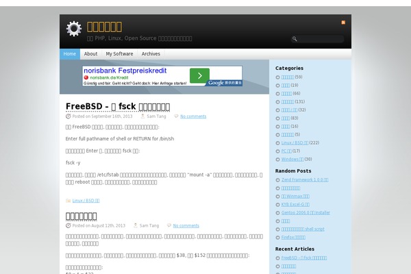Click author icon beside Sam Tang in first post

(142, 116)
